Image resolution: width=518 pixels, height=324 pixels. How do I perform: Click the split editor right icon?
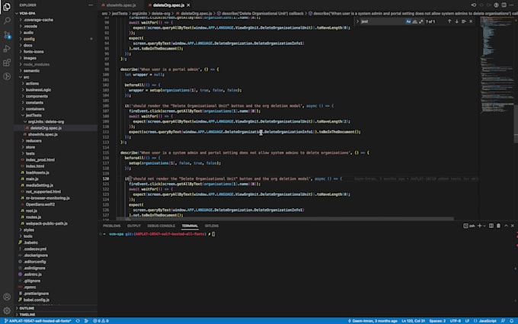pos(504,5)
